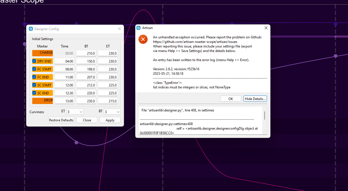This screenshot has width=348, height=191.
Task: Open the ET curviness dropdown
Action: click(75, 112)
